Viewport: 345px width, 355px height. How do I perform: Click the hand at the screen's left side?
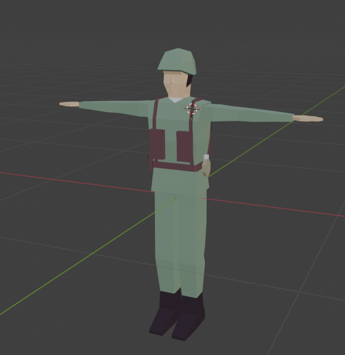coord(69,104)
